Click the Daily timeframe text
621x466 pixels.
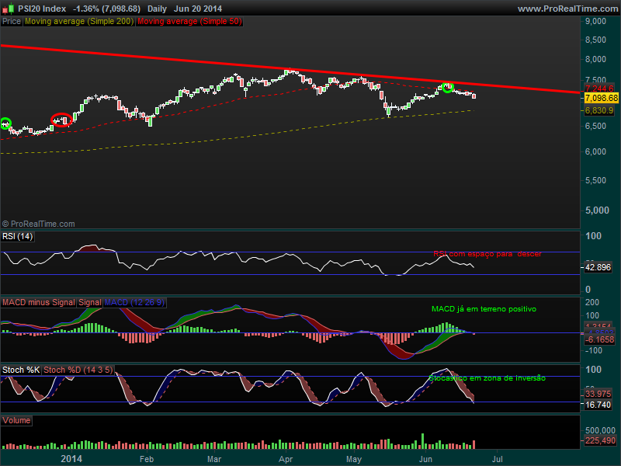pyautogui.click(x=157, y=9)
